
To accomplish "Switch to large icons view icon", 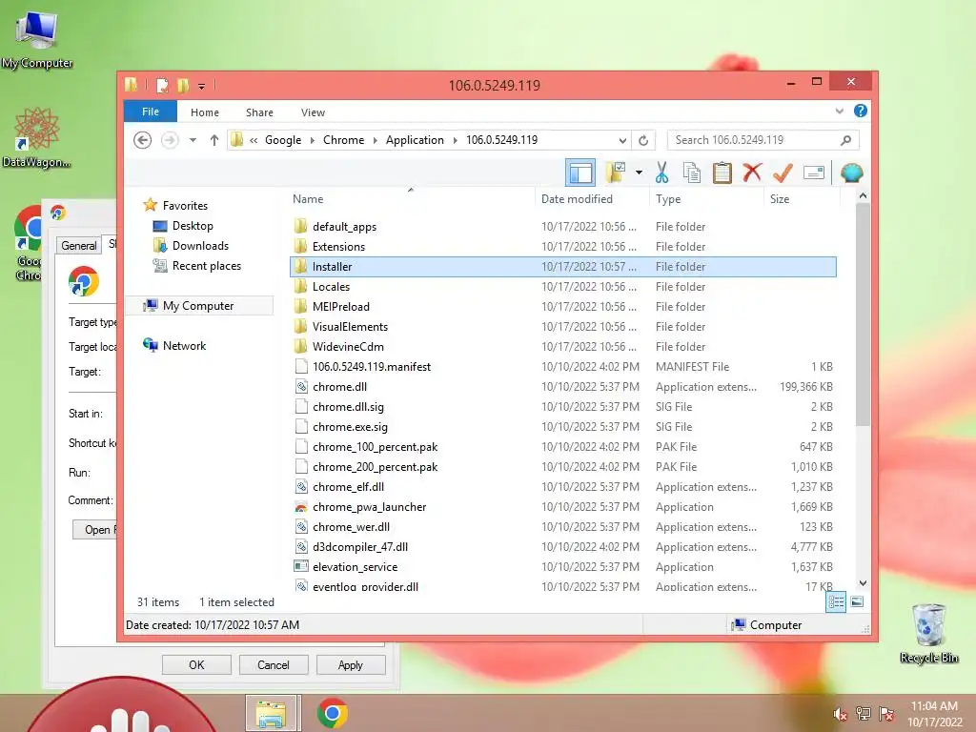I will [857, 601].
